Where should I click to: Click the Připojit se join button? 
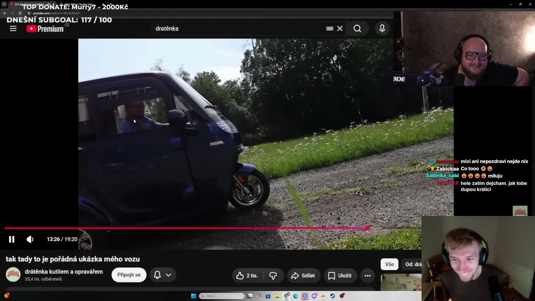(x=129, y=275)
